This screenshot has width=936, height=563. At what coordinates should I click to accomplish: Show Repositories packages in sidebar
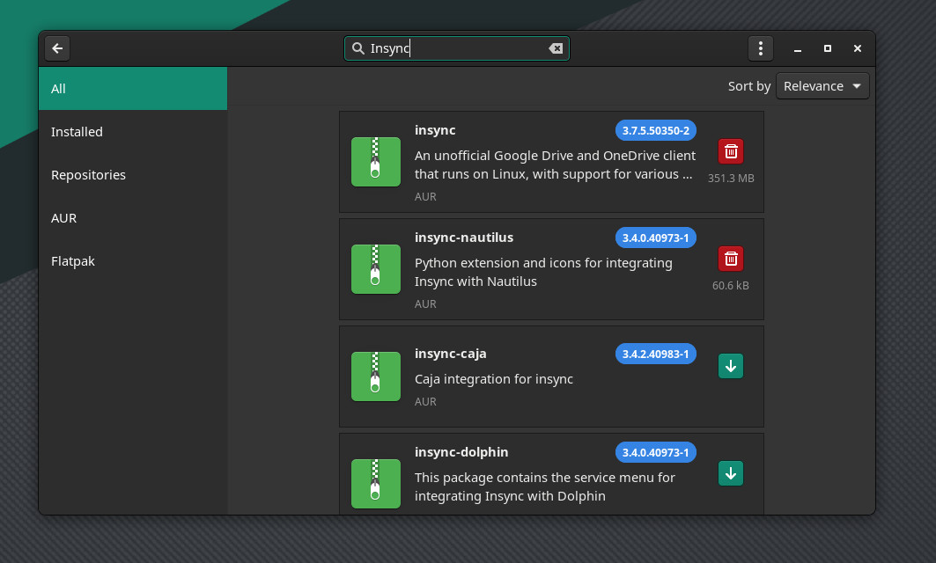(x=88, y=175)
